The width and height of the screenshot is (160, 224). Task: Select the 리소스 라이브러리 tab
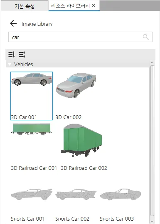(70, 6)
